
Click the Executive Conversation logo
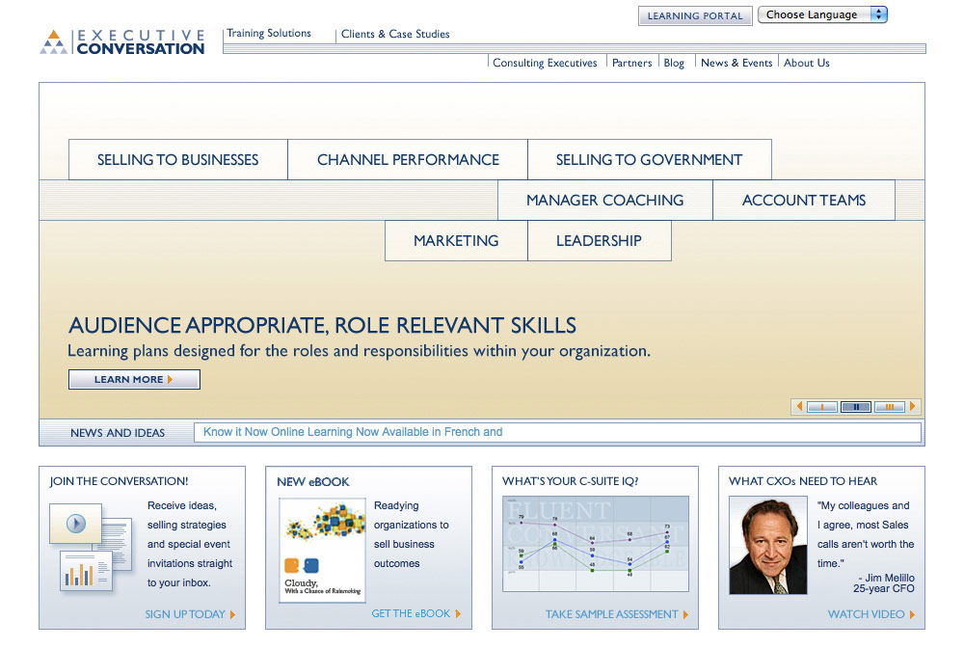point(121,41)
